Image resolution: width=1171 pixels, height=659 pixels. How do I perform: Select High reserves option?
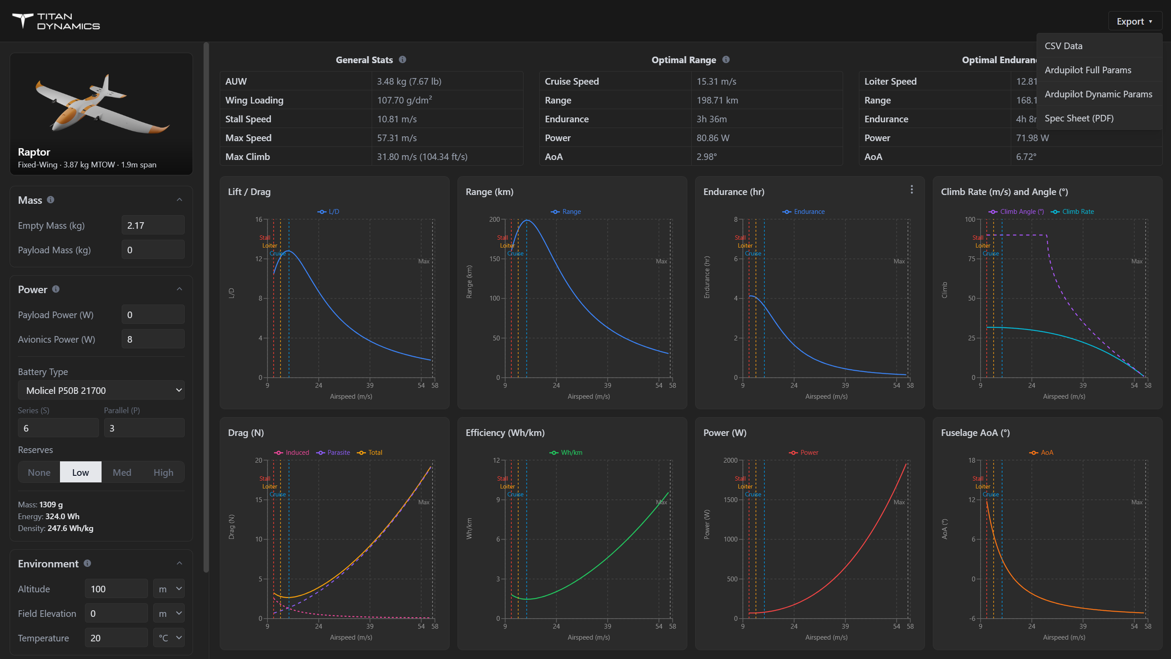pyautogui.click(x=163, y=472)
